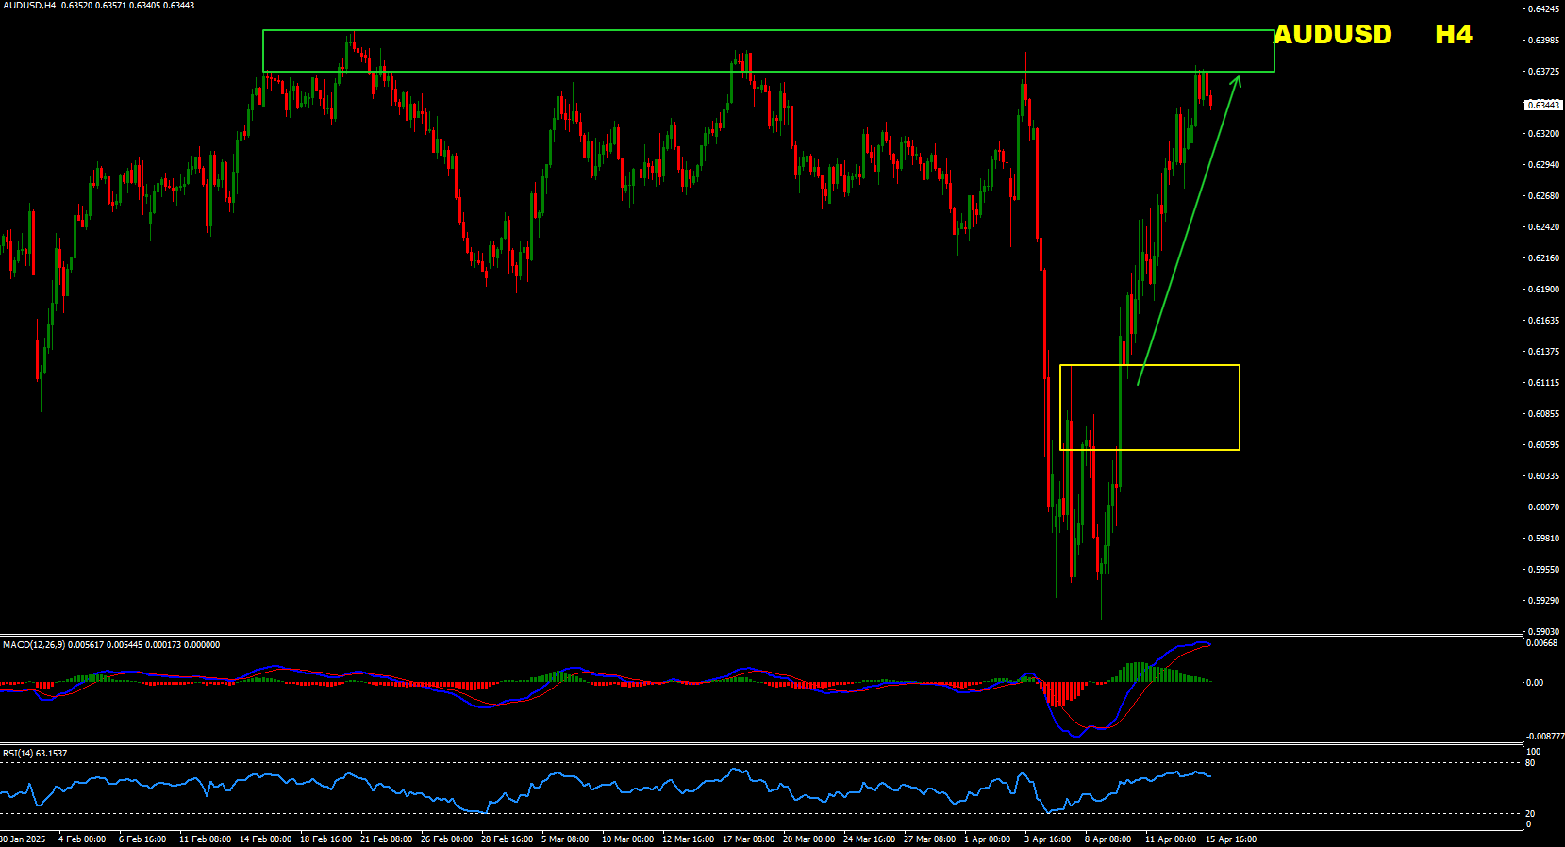Click the large red MACD histogram bars
This screenshot has width=1565, height=847.
point(1061,693)
